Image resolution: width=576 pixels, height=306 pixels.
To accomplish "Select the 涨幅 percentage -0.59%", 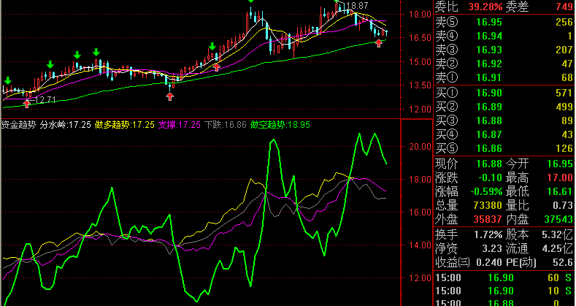I will (x=486, y=192).
